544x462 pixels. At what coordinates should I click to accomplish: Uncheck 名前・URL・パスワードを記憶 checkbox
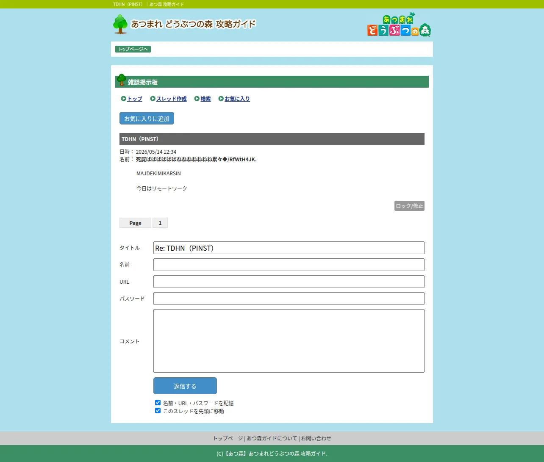click(x=158, y=403)
